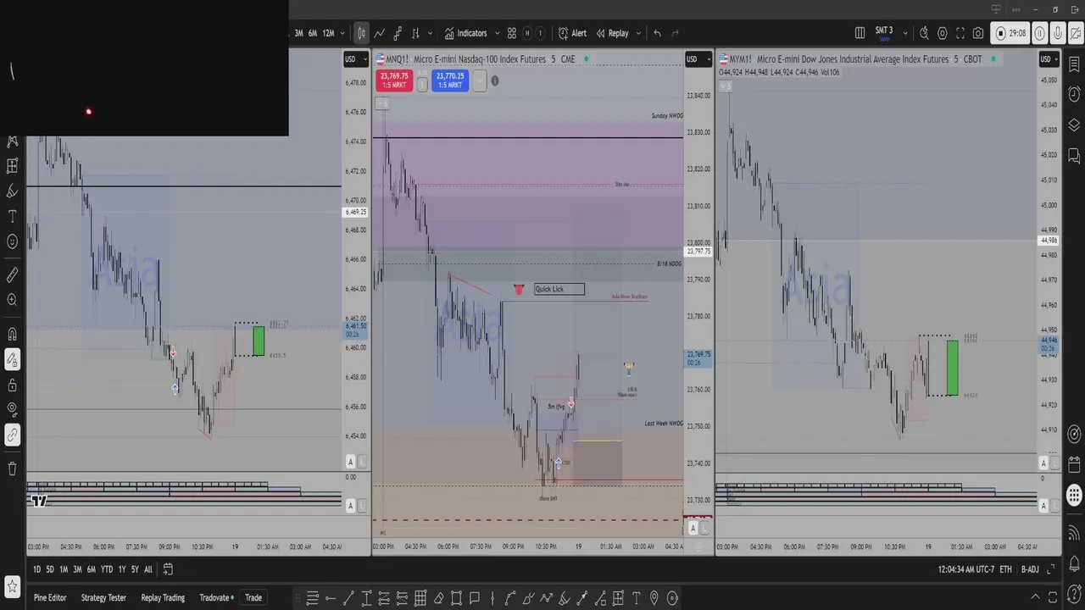The image size is (1085, 610).
Task: Open favorites star toolbar icon
Action: click(12, 586)
